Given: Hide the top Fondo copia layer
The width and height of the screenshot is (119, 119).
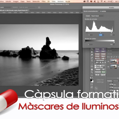Looking at the screenshot, I should pos(108,61).
